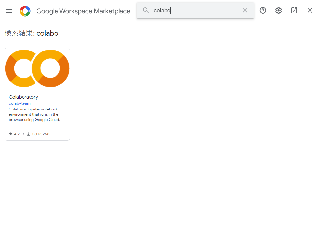The height and width of the screenshot is (250, 319).
Task: Close the Marketplace dialog
Action: [x=310, y=10]
